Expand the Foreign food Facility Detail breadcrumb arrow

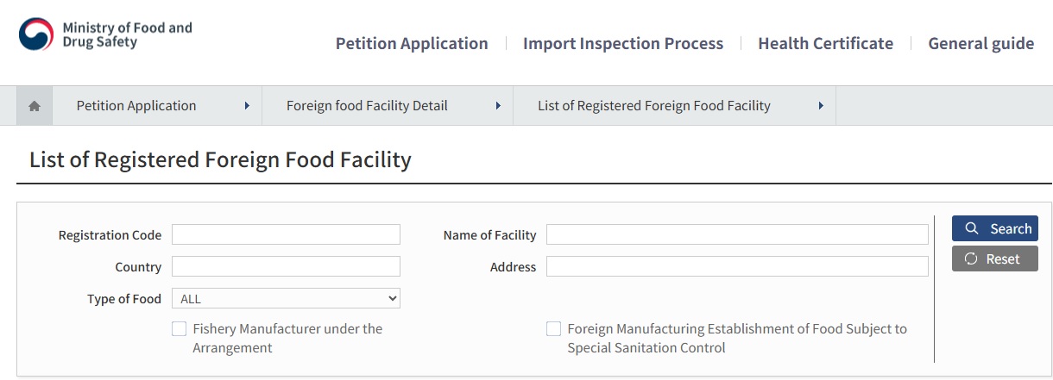(x=498, y=106)
